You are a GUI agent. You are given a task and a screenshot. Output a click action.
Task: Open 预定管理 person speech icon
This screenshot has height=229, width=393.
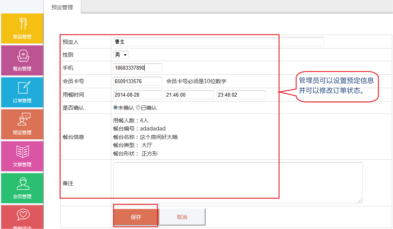22,120
